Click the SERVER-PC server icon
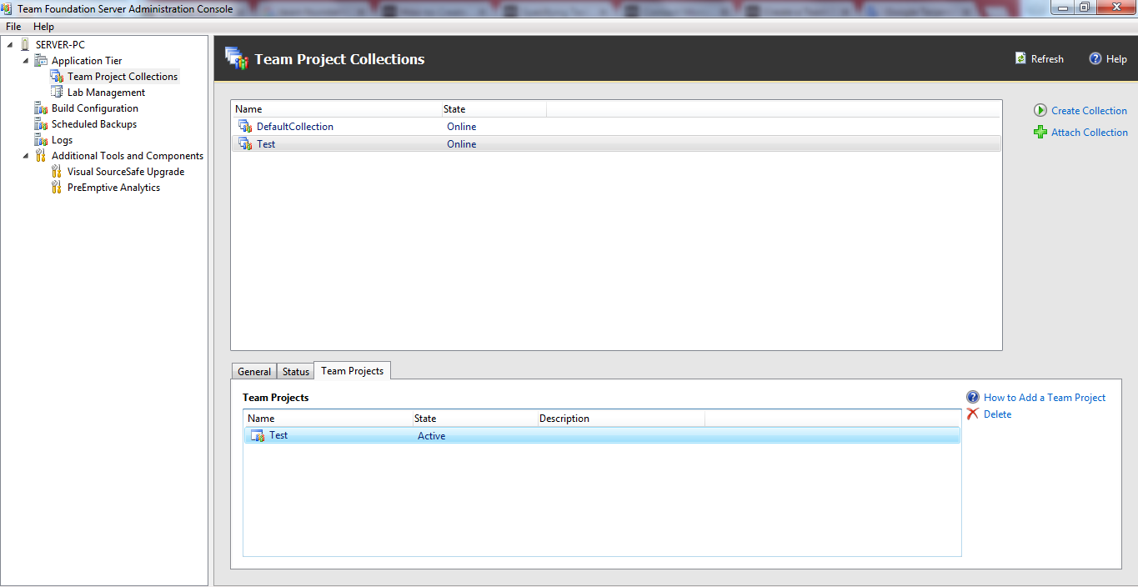Image resolution: width=1138 pixels, height=587 pixels. click(25, 44)
